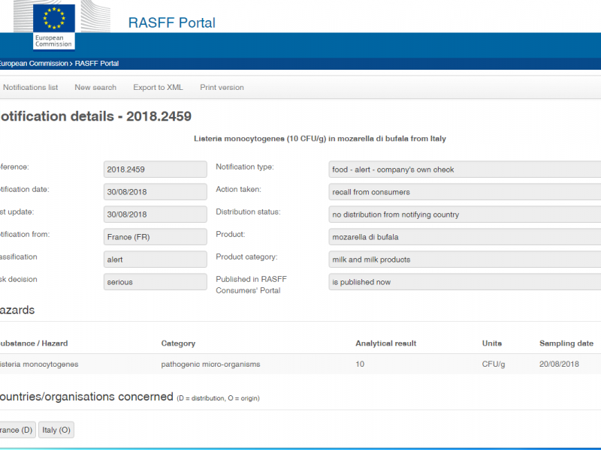The image size is (601, 450).
Task: Click the Product category label
Action: [x=246, y=256]
